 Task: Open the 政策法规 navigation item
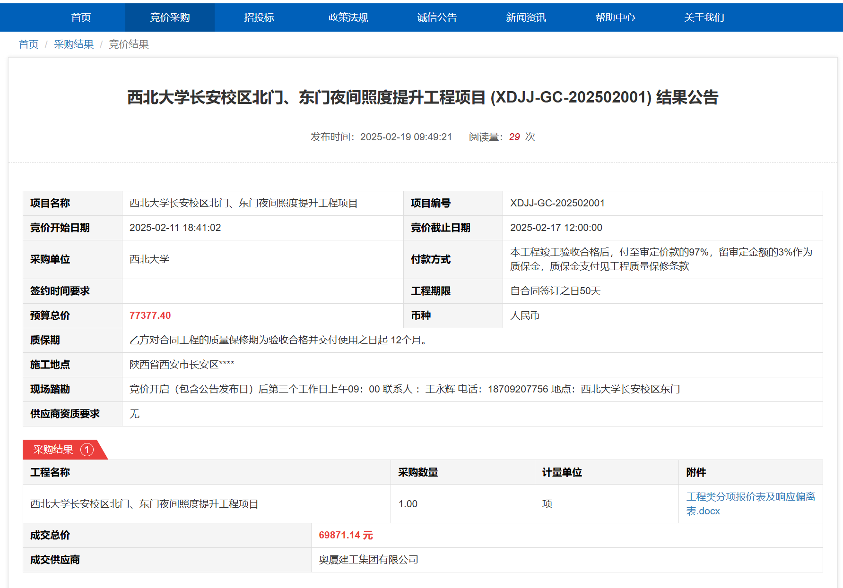(348, 17)
